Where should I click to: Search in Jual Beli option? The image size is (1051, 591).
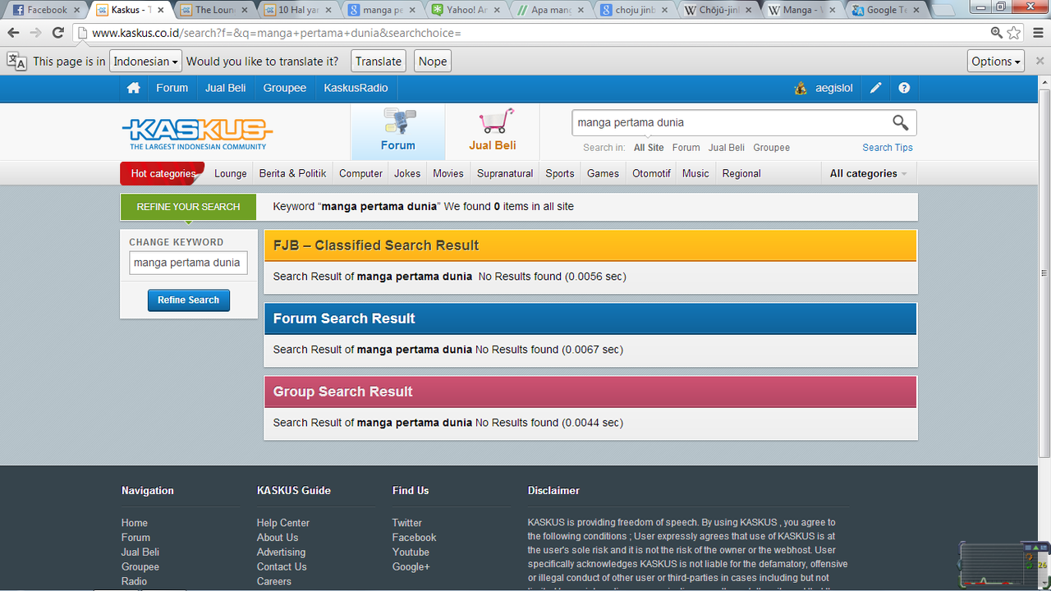pyautogui.click(x=727, y=148)
